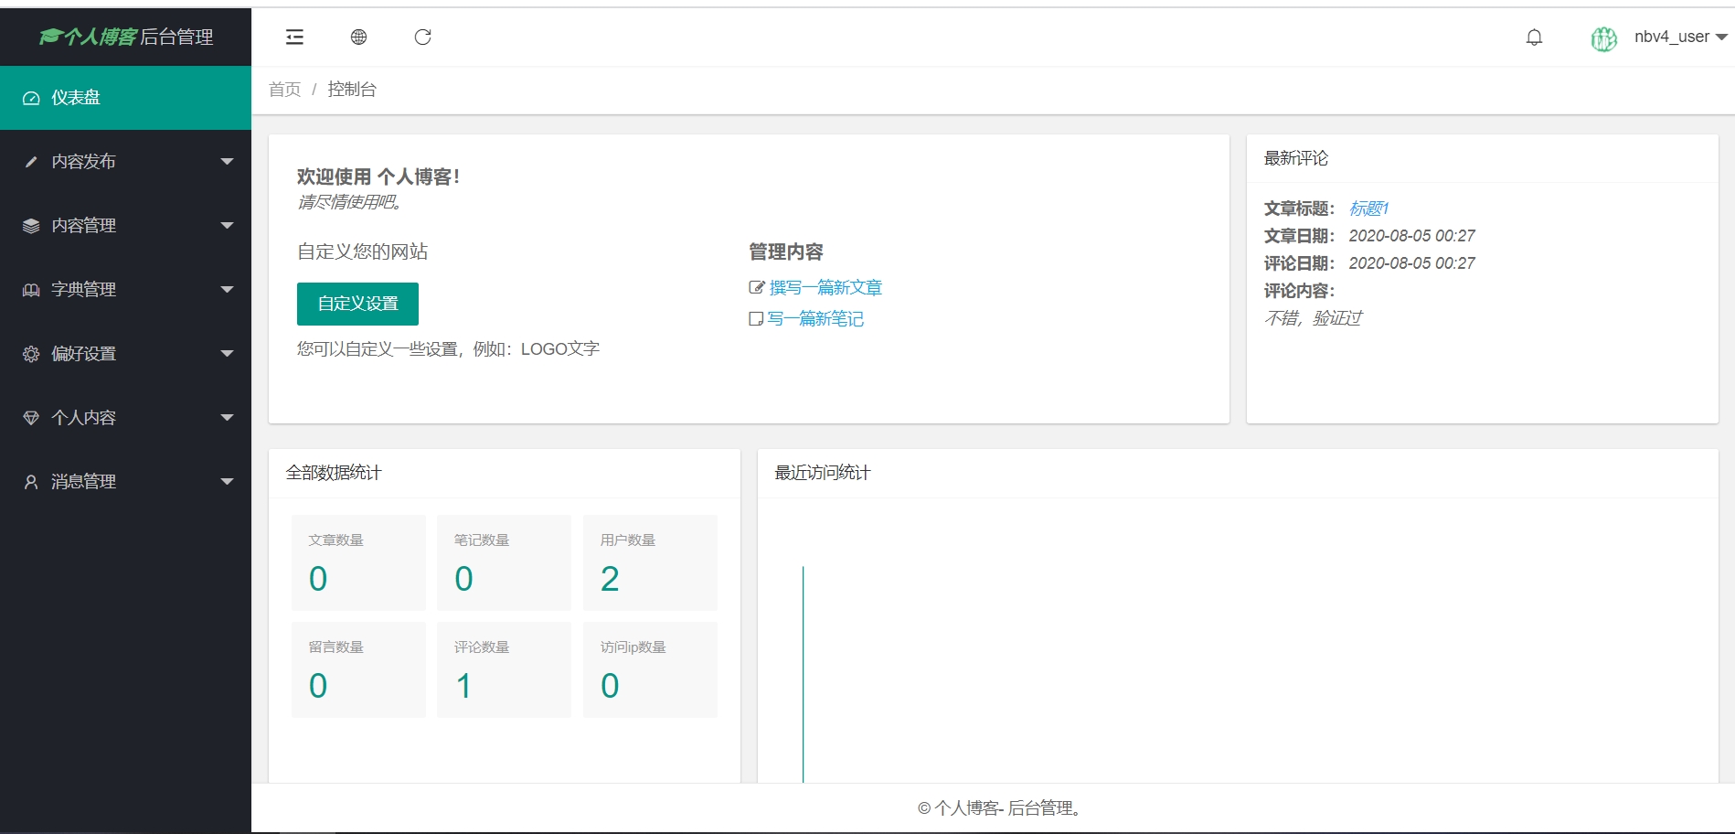Select 首页 in the breadcrumb

(283, 89)
